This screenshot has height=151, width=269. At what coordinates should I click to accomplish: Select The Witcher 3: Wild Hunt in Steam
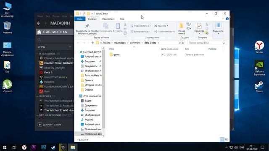point(59,110)
